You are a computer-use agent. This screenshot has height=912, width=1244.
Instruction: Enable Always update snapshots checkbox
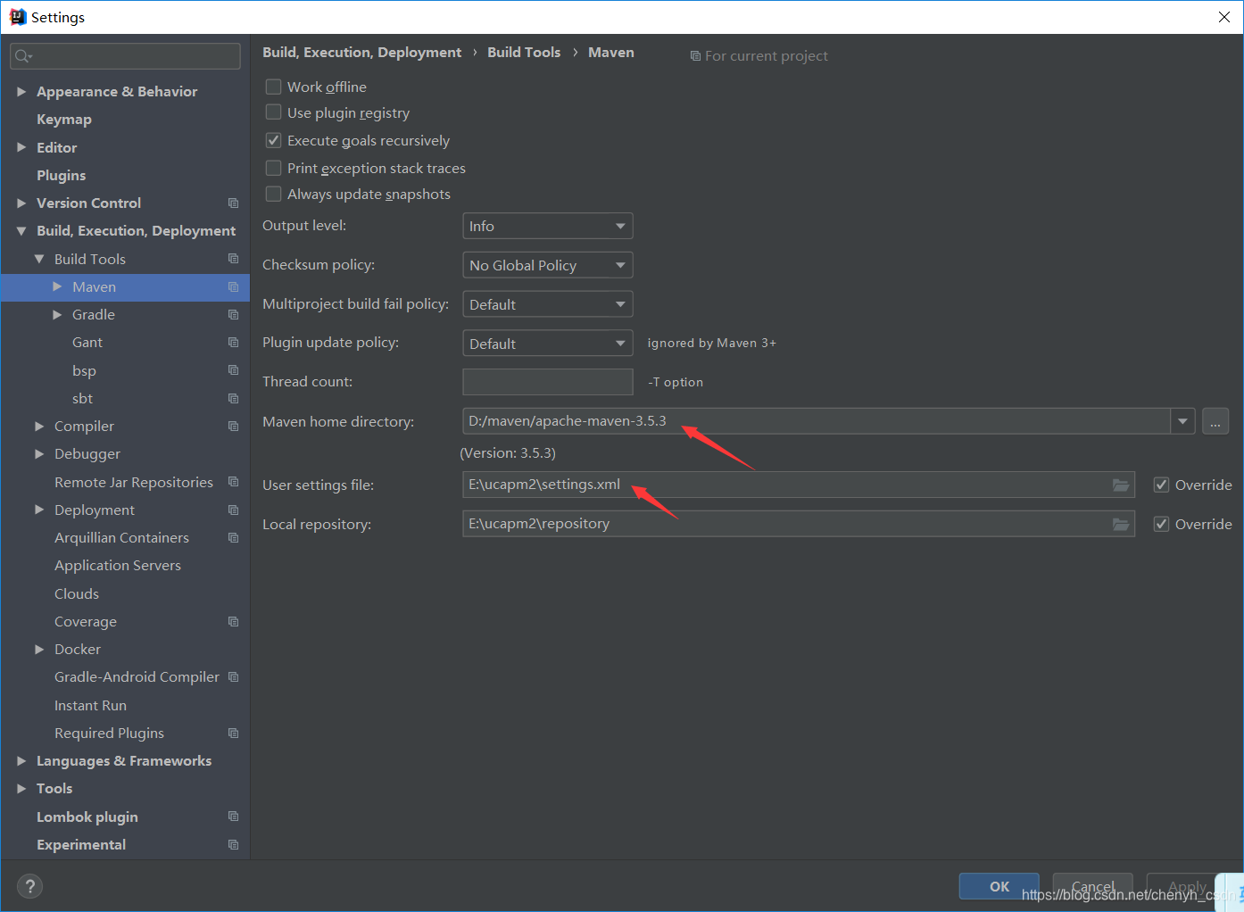274,194
